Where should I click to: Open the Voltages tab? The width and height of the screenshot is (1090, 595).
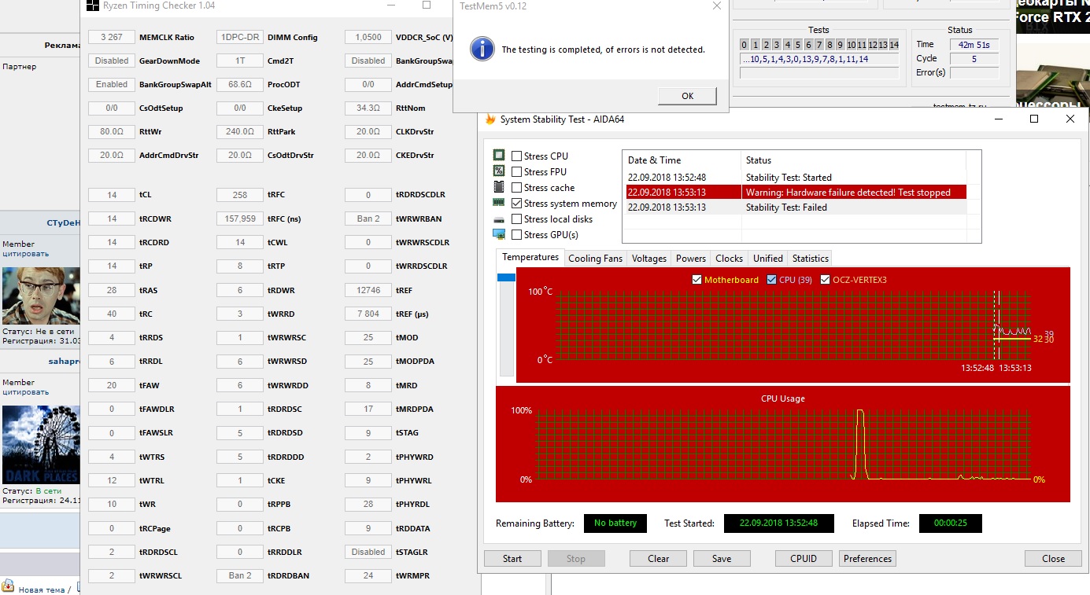649,258
